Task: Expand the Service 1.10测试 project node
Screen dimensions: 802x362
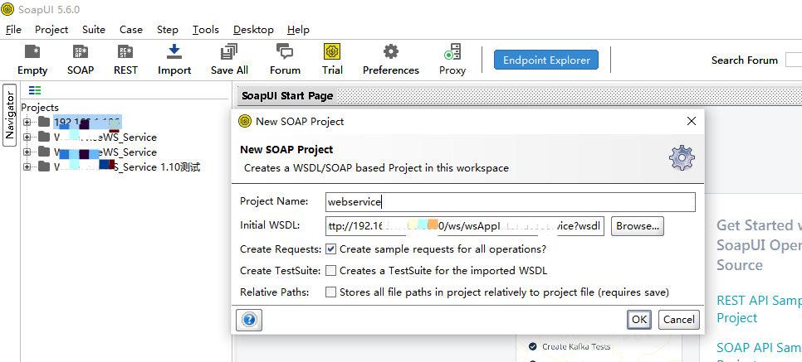Action: coord(27,167)
